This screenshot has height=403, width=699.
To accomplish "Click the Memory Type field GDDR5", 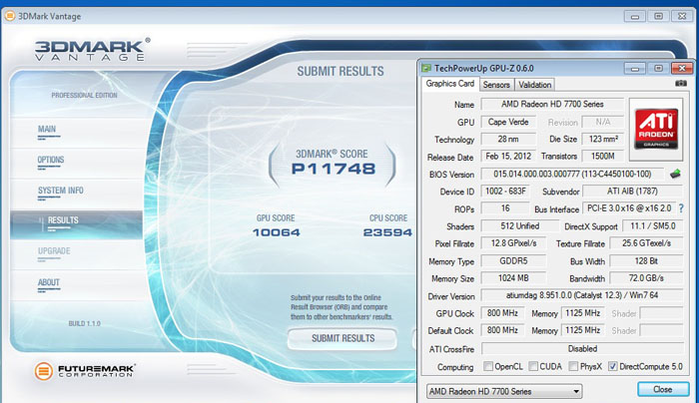I will [x=513, y=261].
